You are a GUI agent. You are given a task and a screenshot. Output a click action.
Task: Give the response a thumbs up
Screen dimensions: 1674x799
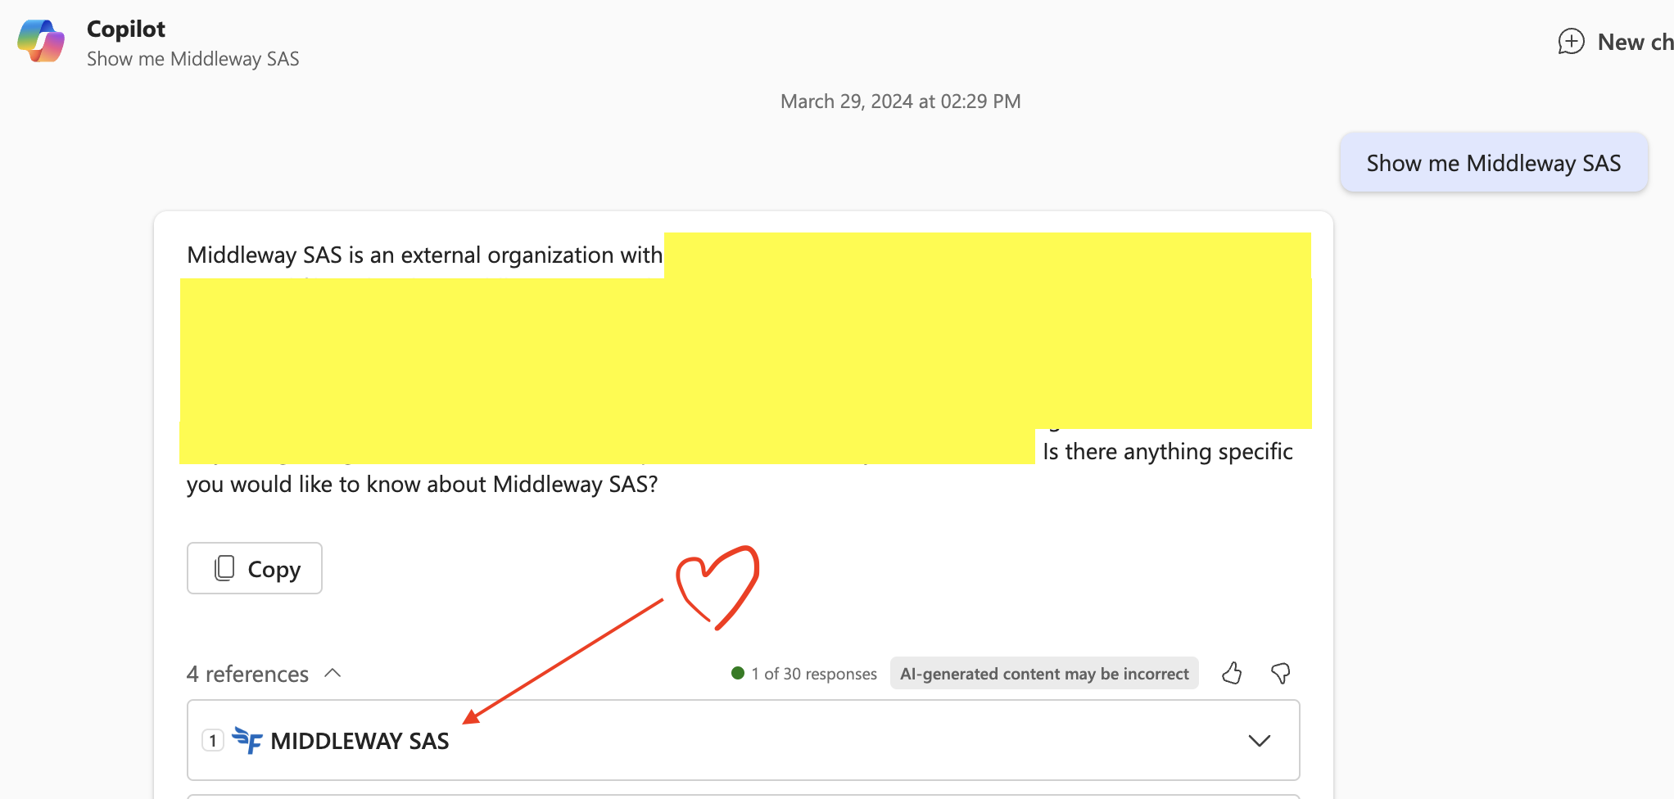1231,674
